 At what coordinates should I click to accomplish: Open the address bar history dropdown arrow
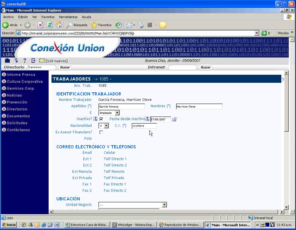pos(257,33)
